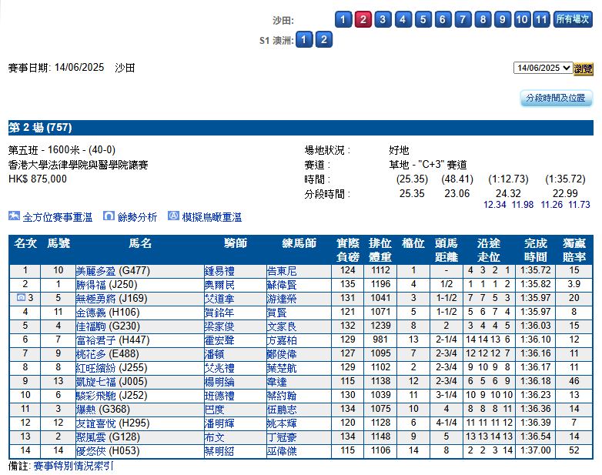Select S1 澳洲 race 1 tab

(304, 39)
